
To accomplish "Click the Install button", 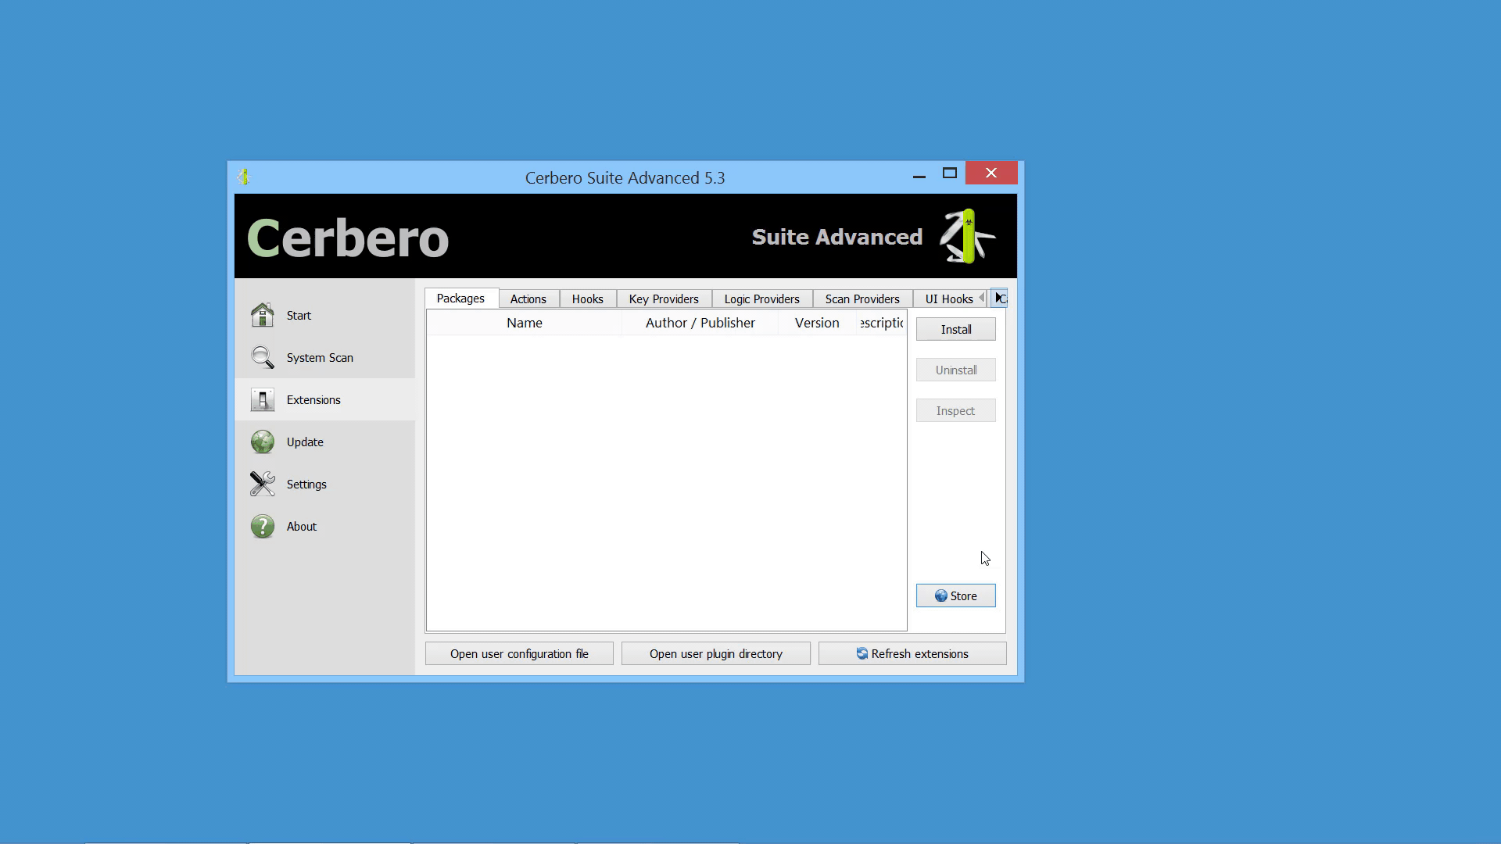I will 955,329.
